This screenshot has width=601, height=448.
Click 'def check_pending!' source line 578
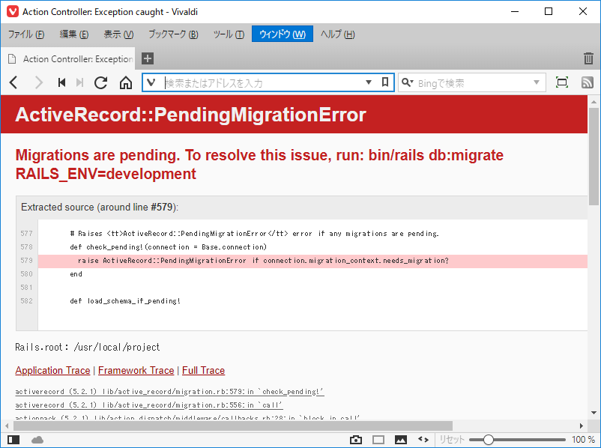pyautogui.click(x=168, y=247)
